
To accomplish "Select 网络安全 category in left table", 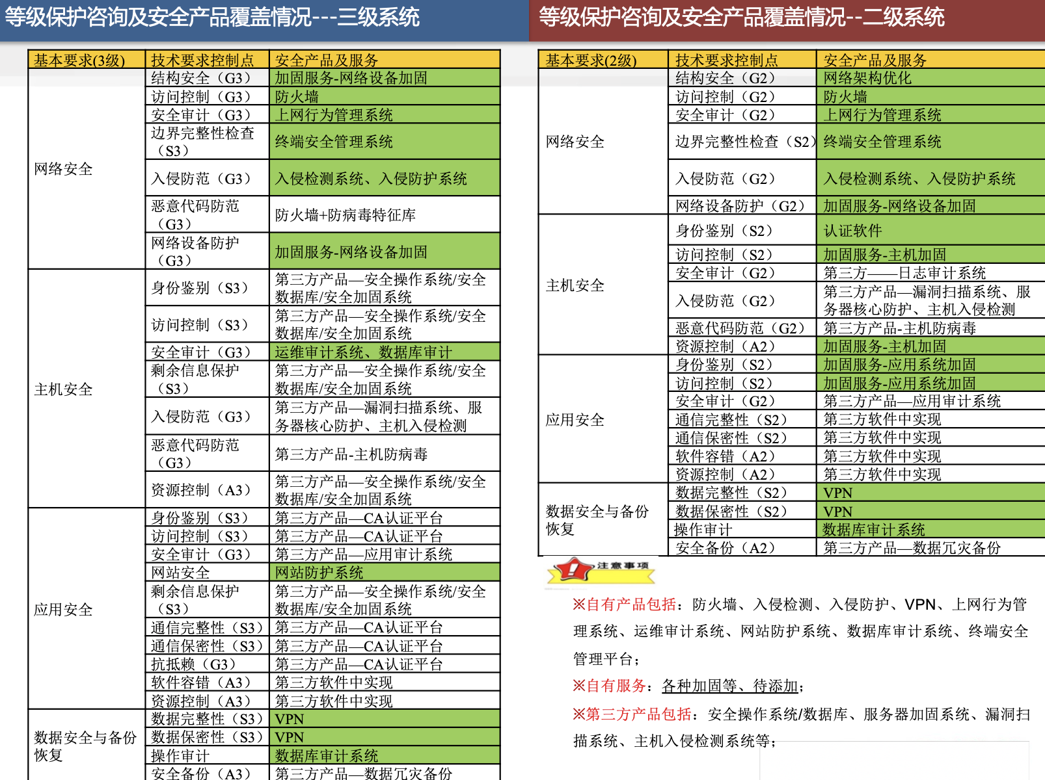I will pyautogui.click(x=86, y=169).
